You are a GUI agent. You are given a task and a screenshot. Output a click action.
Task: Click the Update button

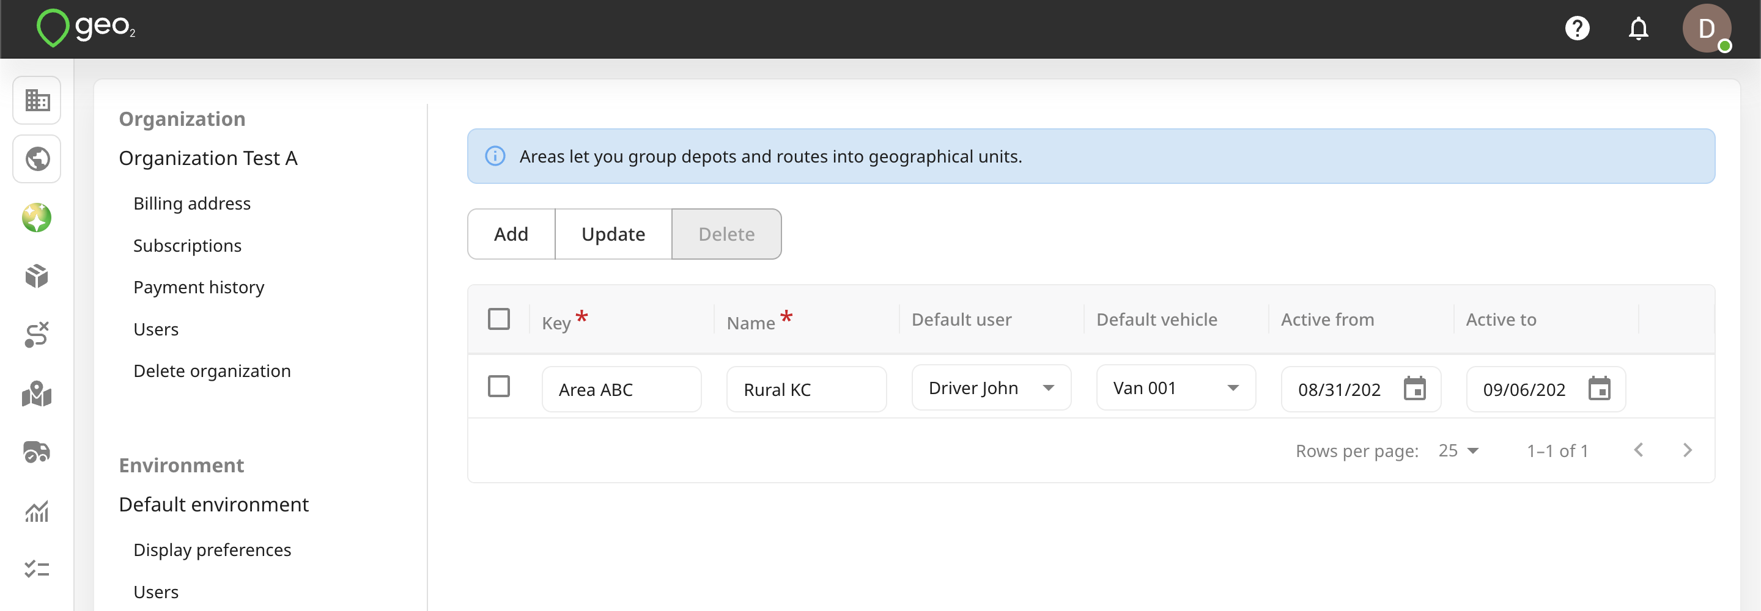click(613, 235)
